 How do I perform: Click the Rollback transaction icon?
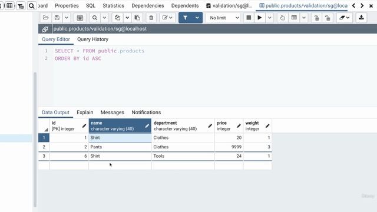point(328,18)
